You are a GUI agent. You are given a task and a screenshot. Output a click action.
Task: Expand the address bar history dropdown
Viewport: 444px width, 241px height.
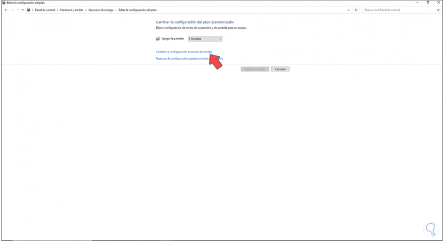point(348,10)
